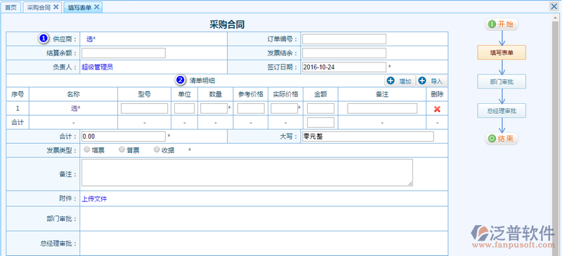This screenshot has width=562, height=256.
Task: Click the red X delete icon in row 1
Action: pos(437,109)
